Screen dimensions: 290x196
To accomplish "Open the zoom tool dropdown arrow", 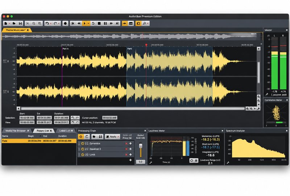I will [148, 24].
